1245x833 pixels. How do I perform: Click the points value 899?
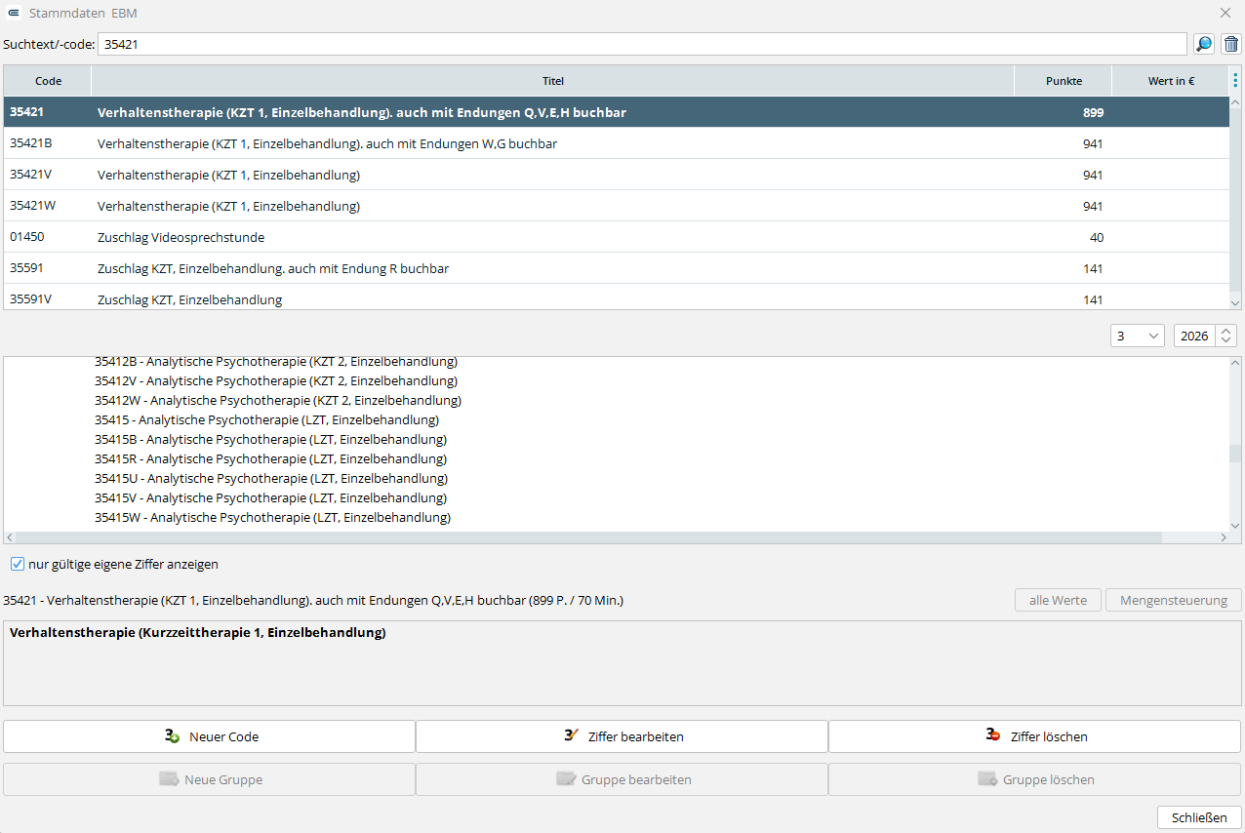[1093, 112]
